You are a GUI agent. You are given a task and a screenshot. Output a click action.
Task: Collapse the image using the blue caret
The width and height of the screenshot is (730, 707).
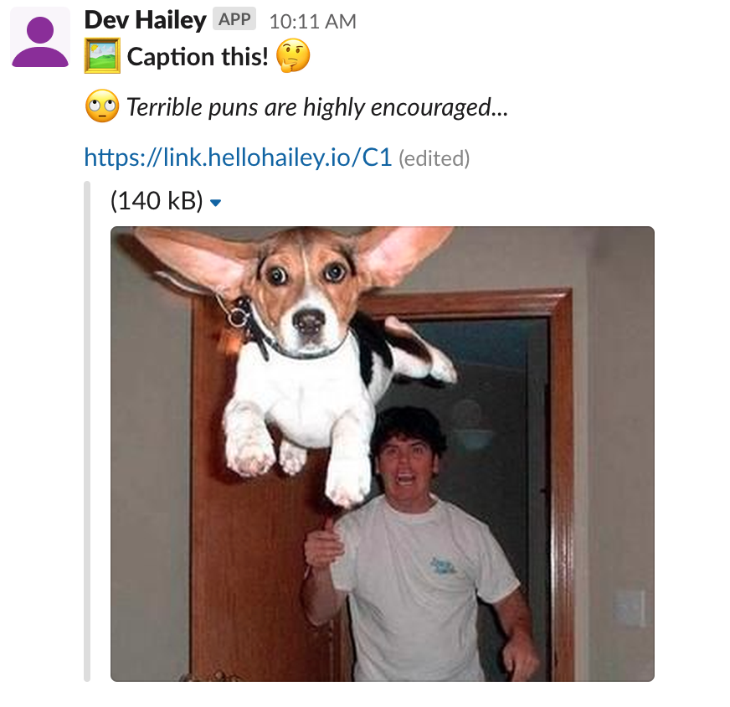click(215, 203)
